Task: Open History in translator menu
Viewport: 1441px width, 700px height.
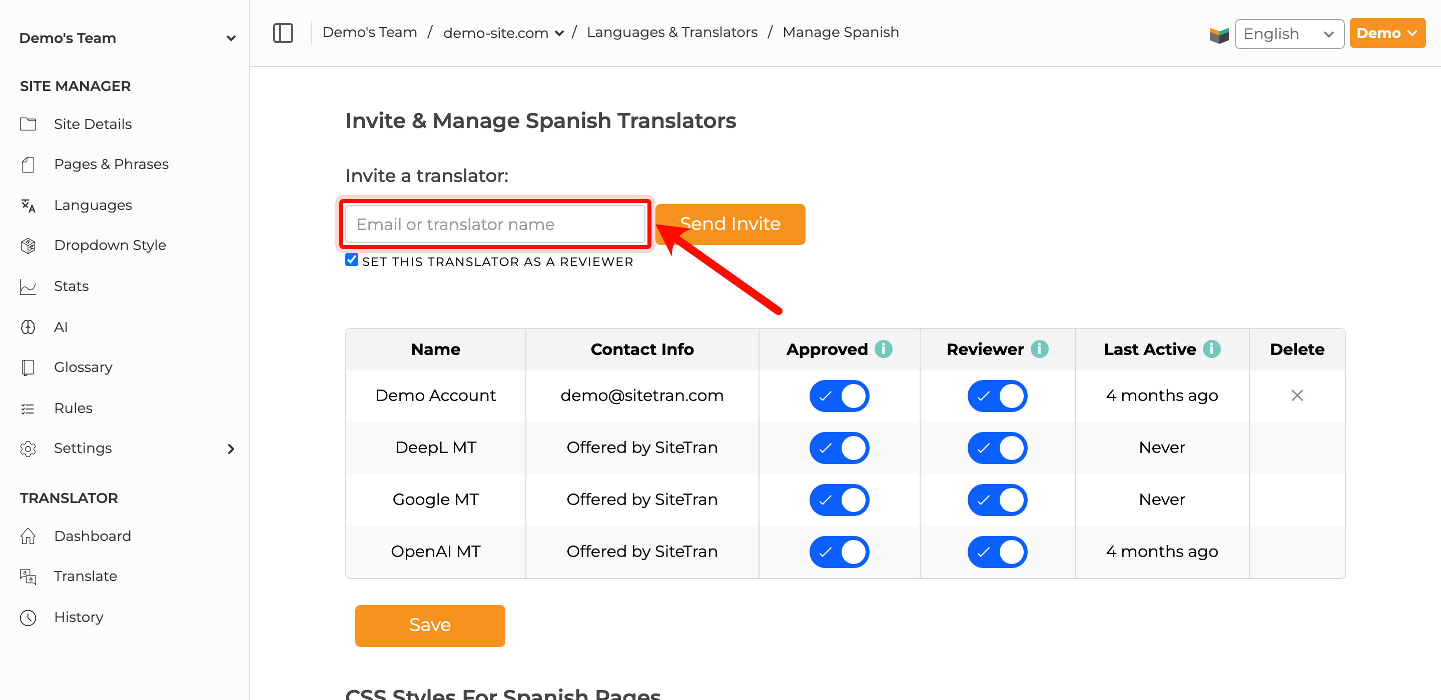Action: click(79, 617)
